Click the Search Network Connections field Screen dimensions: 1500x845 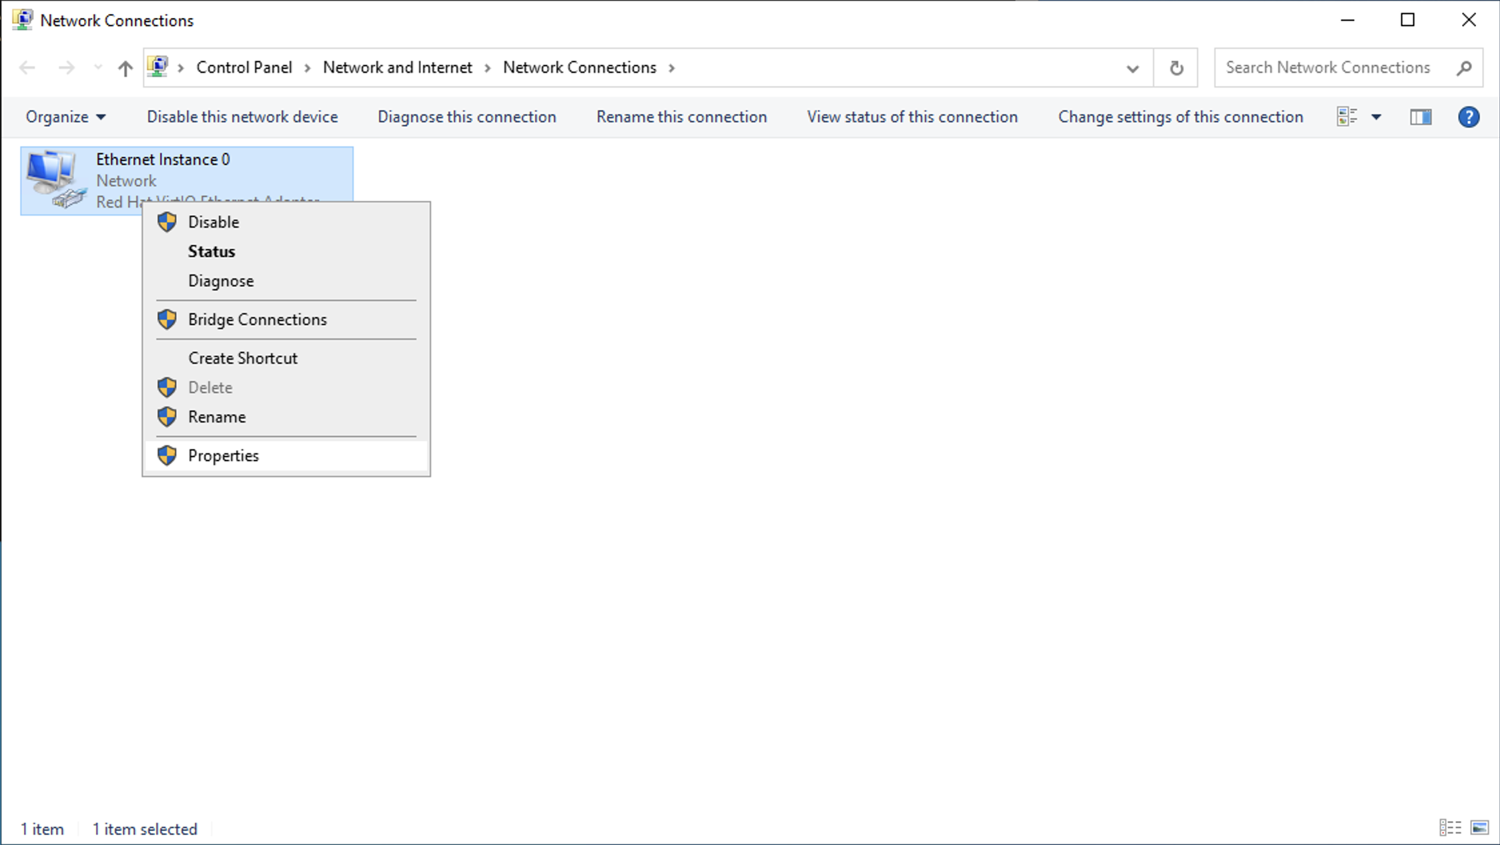tap(1328, 67)
